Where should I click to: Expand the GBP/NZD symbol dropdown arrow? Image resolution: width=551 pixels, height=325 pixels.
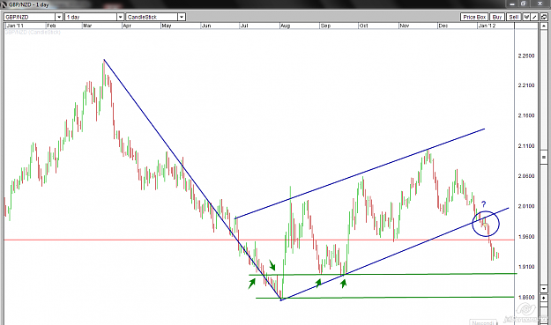tap(59, 17)
